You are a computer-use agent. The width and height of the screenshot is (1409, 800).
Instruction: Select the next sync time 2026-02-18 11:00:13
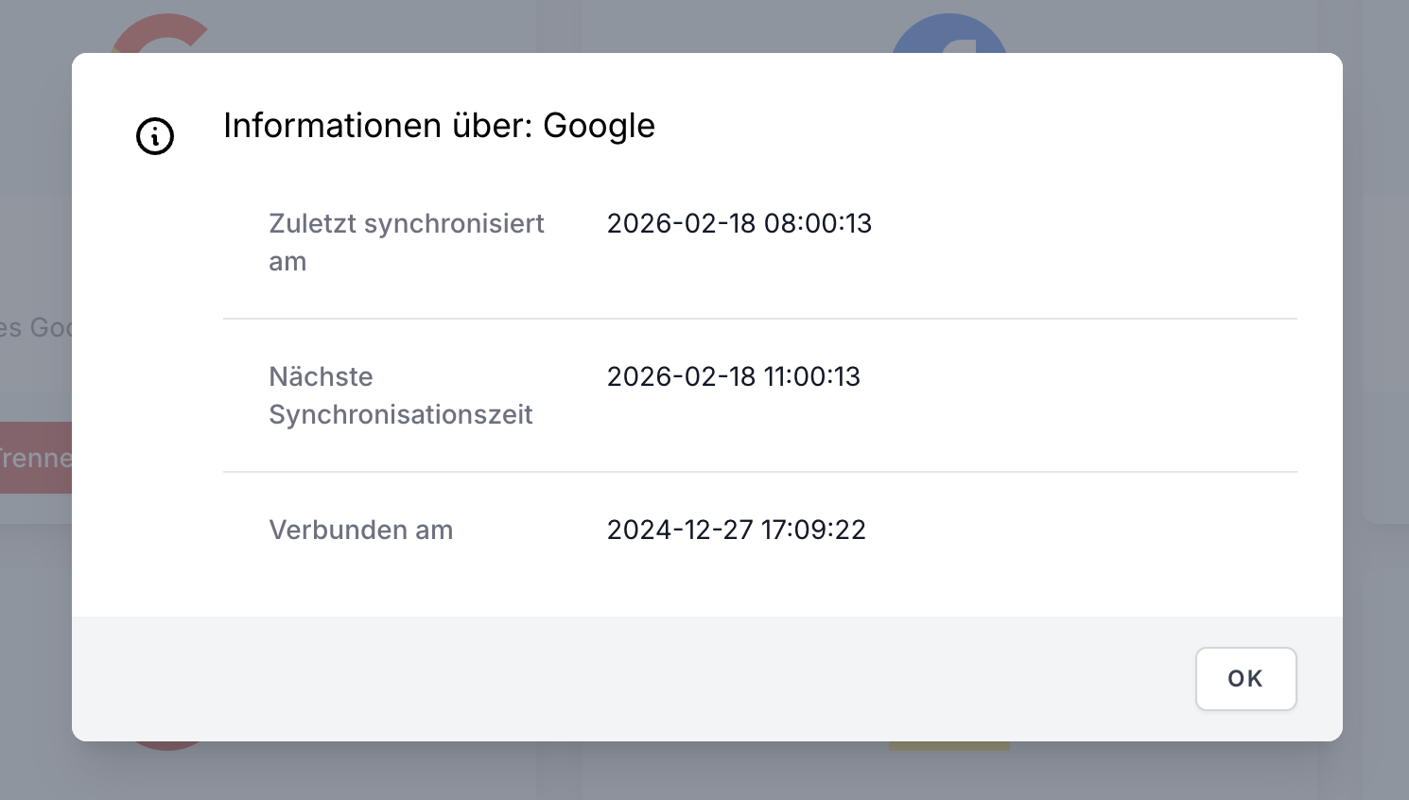pyautogui.click(x=733, y=377)
